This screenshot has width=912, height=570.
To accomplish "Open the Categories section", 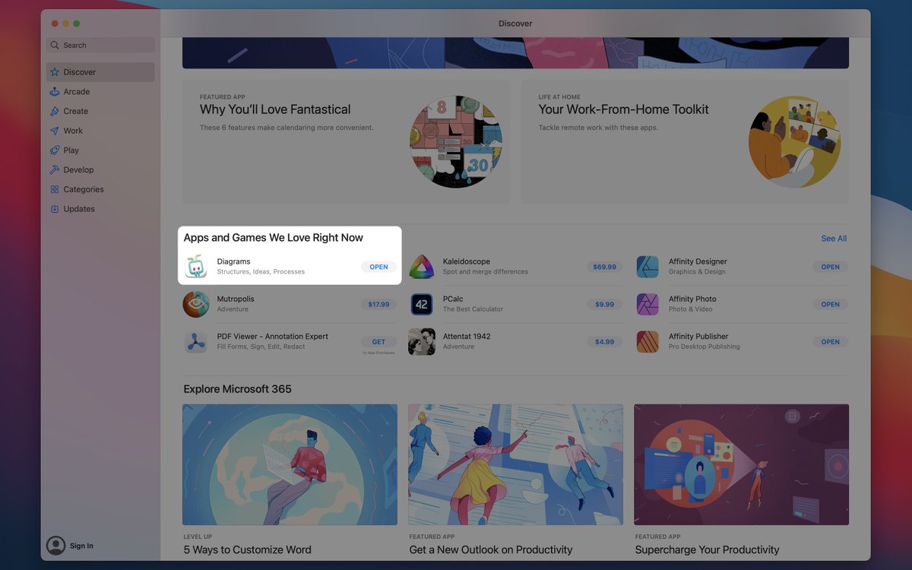I will coord(100,189).
